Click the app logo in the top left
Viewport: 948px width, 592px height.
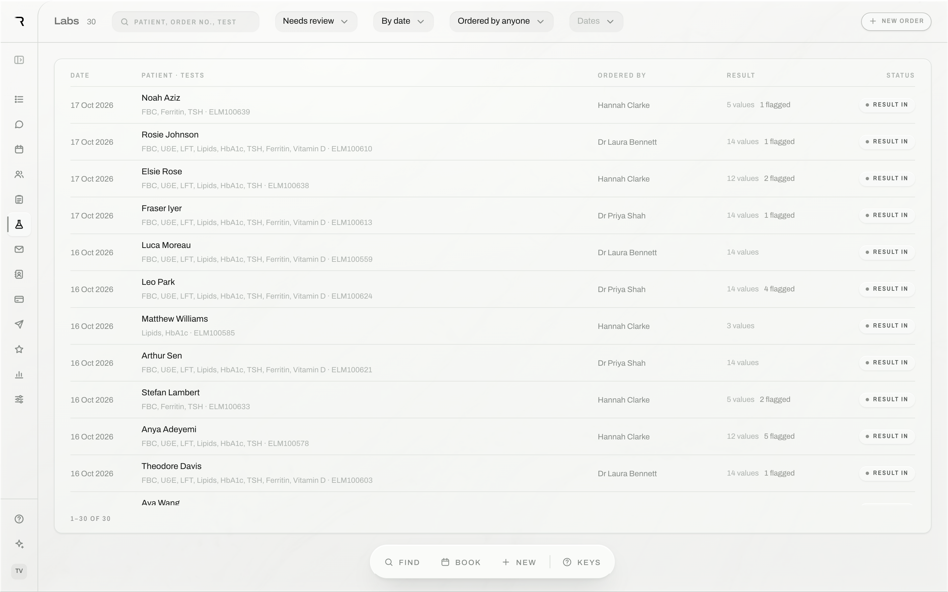tap(20, 21)
